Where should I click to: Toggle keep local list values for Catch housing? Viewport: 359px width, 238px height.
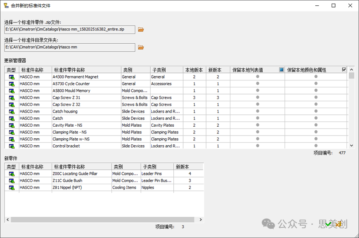258,111
